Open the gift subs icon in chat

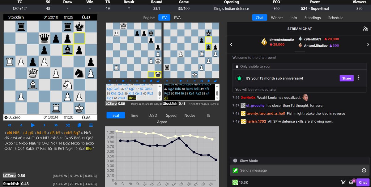pos(343,182)
